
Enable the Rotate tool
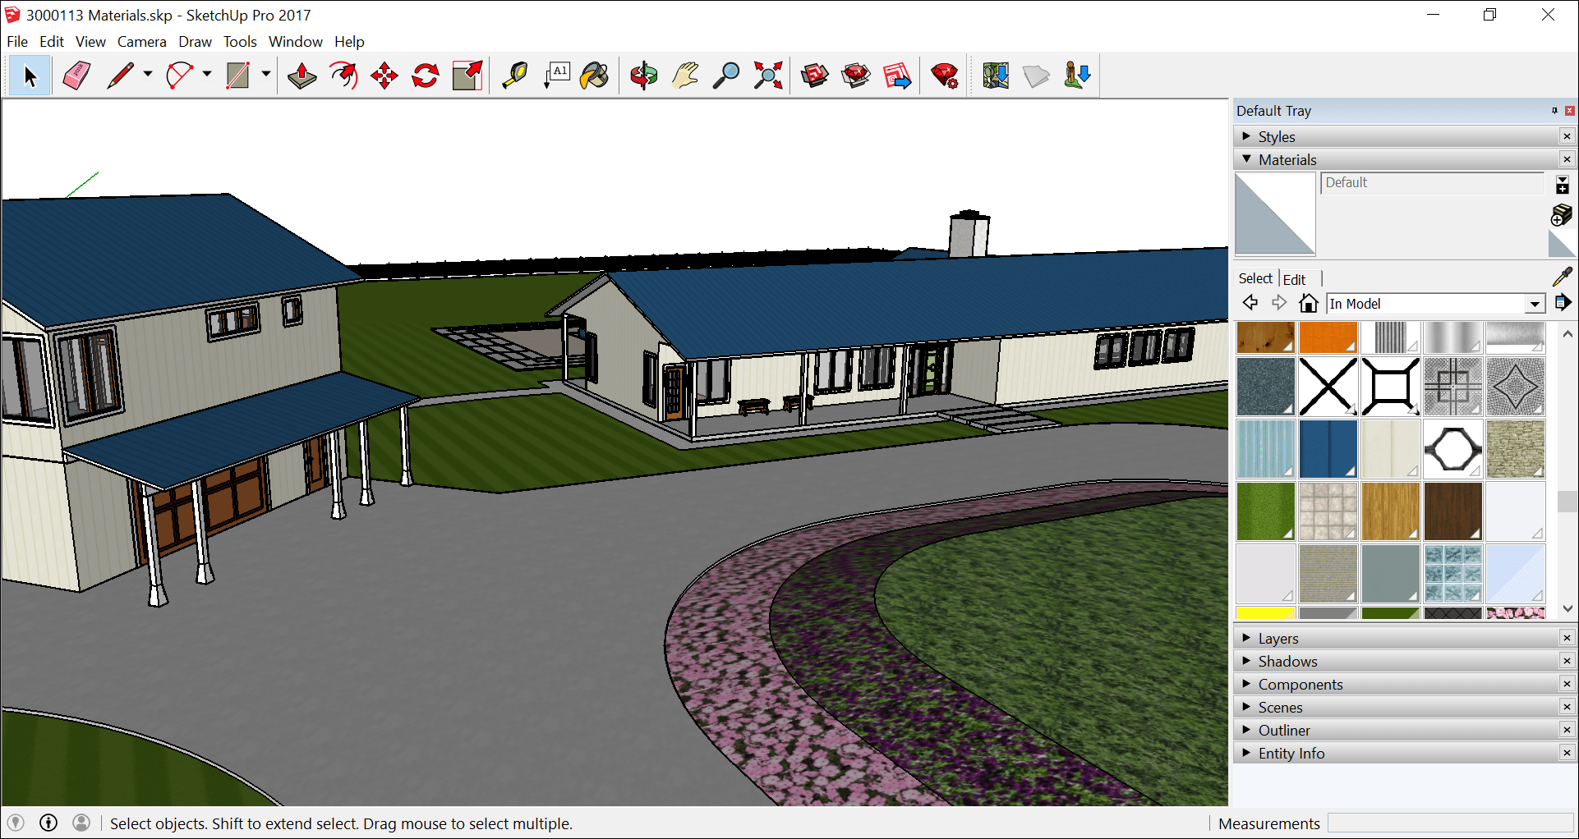(425, 75)
